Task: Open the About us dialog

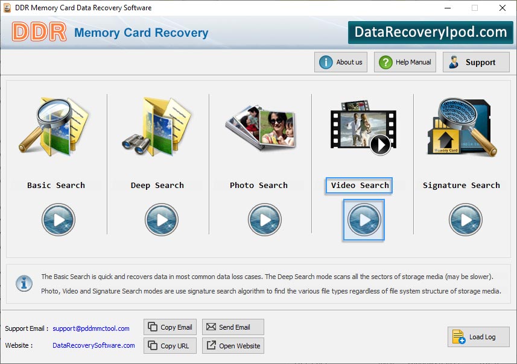Action: click(341, 62)
